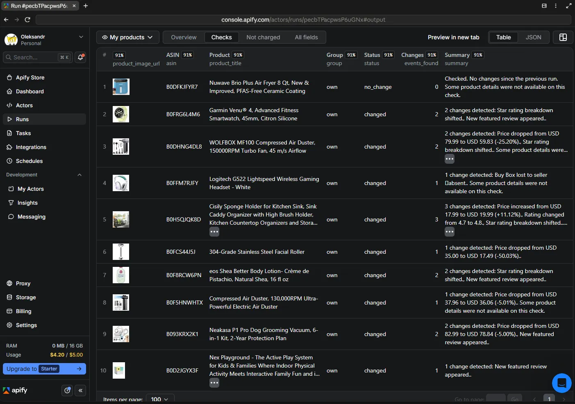Switch output view to Table
This screenshot has height=404, width=575.
(503, 37)
